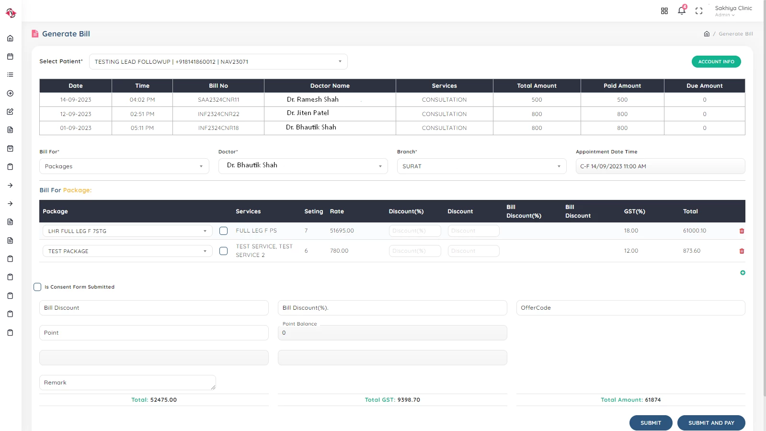This screenshot has height=431, width=766.
Task: Click the SUBMIT button
Action: coord(651,423)
